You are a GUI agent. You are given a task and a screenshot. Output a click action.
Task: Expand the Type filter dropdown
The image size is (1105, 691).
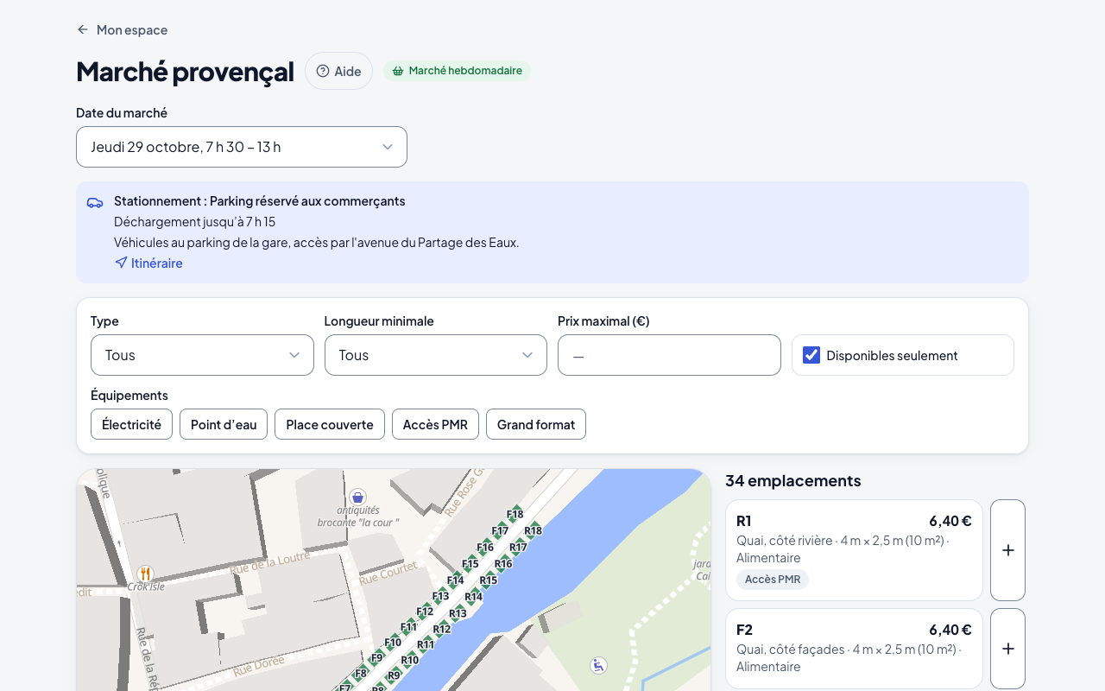202,355
